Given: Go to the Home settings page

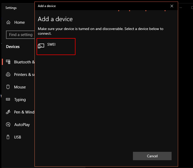Looking at the screenshot, I should (19, 22).
